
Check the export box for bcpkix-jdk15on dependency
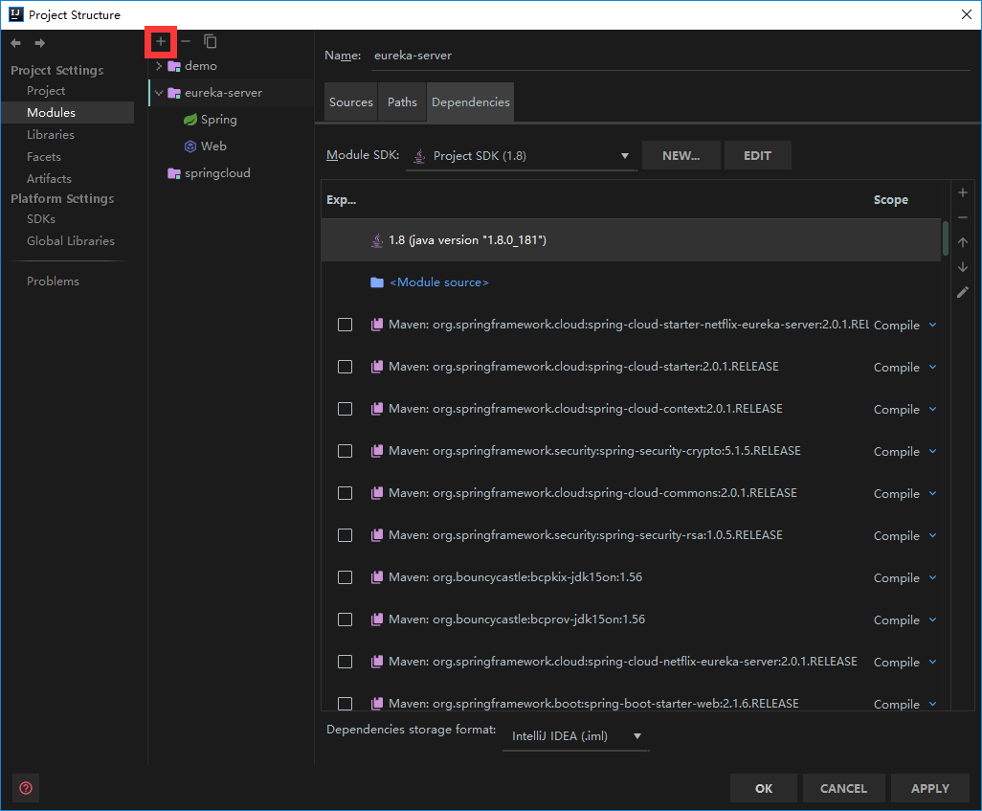click(x=345, y=577)
